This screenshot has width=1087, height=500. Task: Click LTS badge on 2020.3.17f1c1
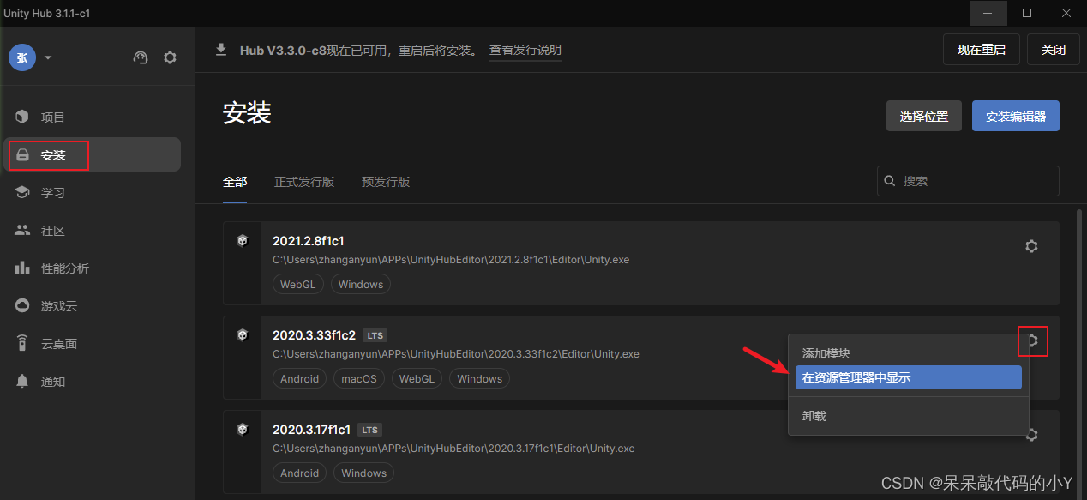coord(370,430)
